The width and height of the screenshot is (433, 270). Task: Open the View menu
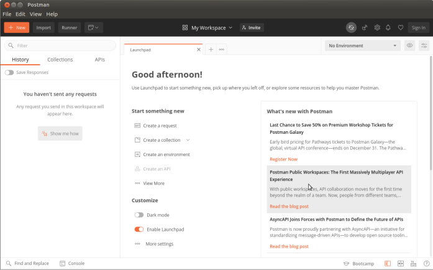tap(35, 14)
